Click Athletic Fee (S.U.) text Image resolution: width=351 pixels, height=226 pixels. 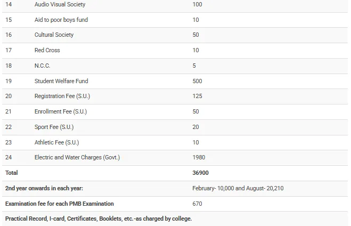click(x=58, y=142)
